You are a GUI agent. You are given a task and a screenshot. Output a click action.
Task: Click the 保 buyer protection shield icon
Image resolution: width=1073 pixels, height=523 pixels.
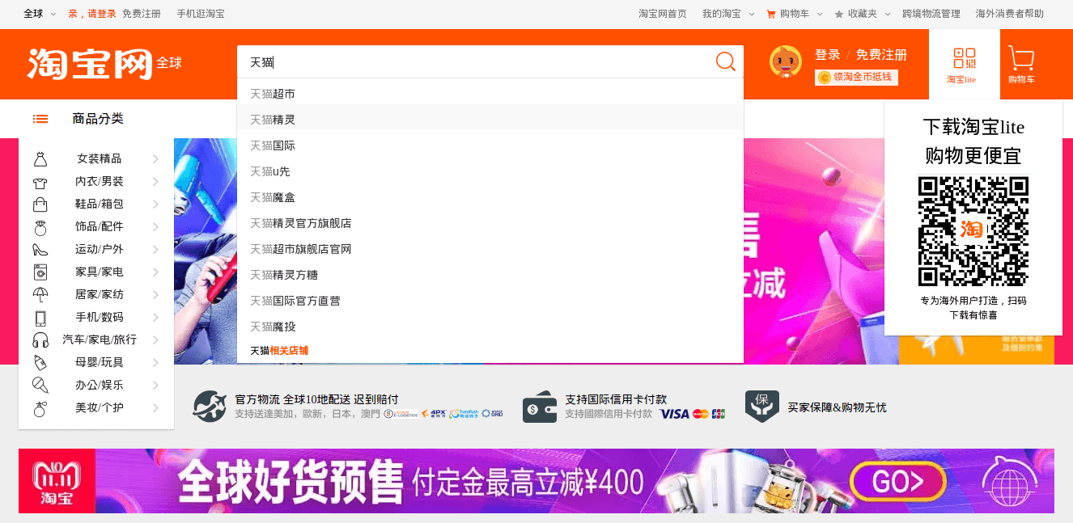(762, 406)
